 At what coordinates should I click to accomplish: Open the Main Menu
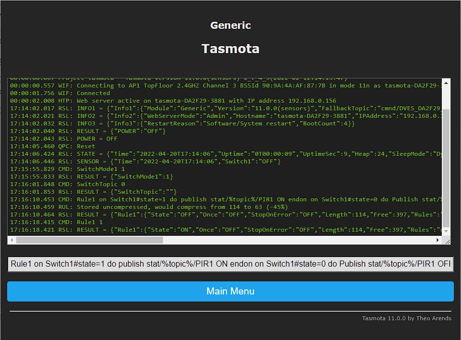click(x=230, y=291)
